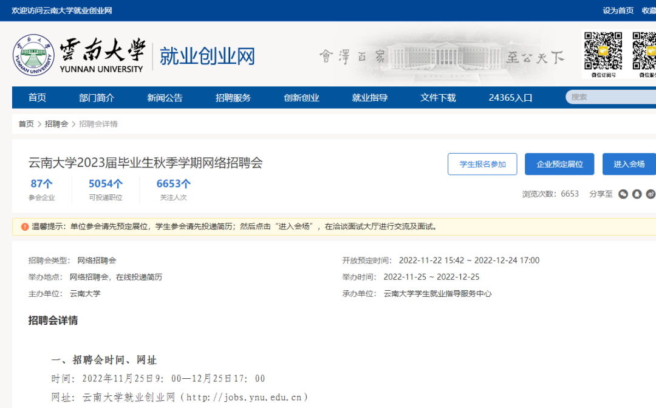
Task: Click the WeChat subscription QR code labeled 微信订阅号
Action: pyautogui.click(x=603, y=51)
